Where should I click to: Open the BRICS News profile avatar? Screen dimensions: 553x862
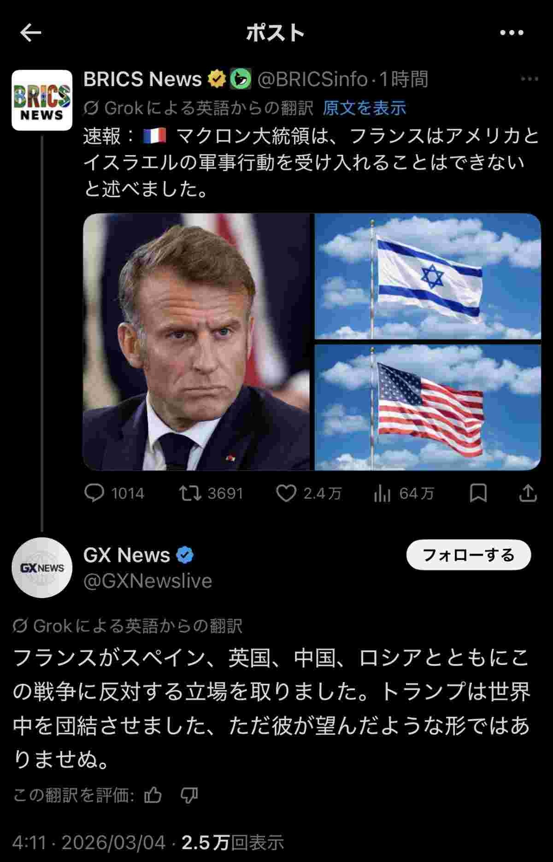coord(42,100)
